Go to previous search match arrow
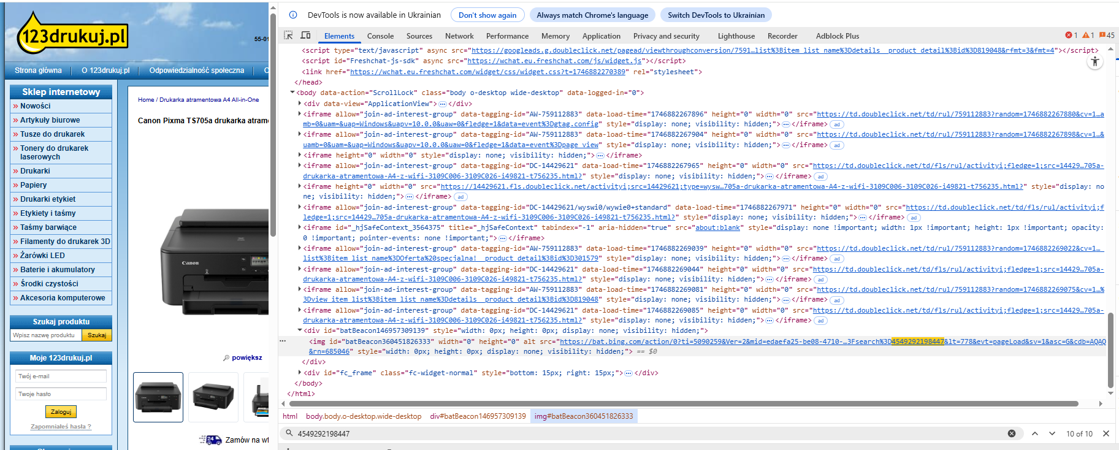The height and width of the screenshot is (450, 1119). 1035,433
